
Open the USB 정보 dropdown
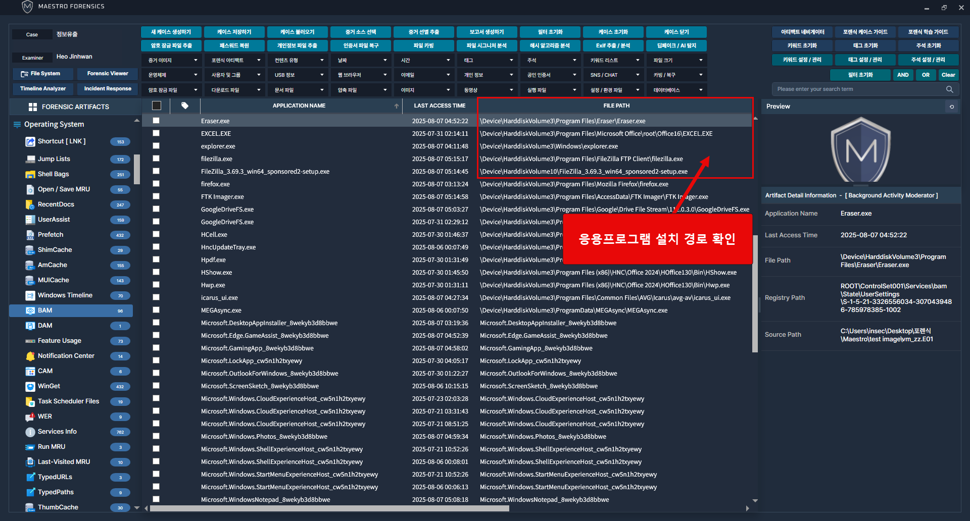(299, 75)
